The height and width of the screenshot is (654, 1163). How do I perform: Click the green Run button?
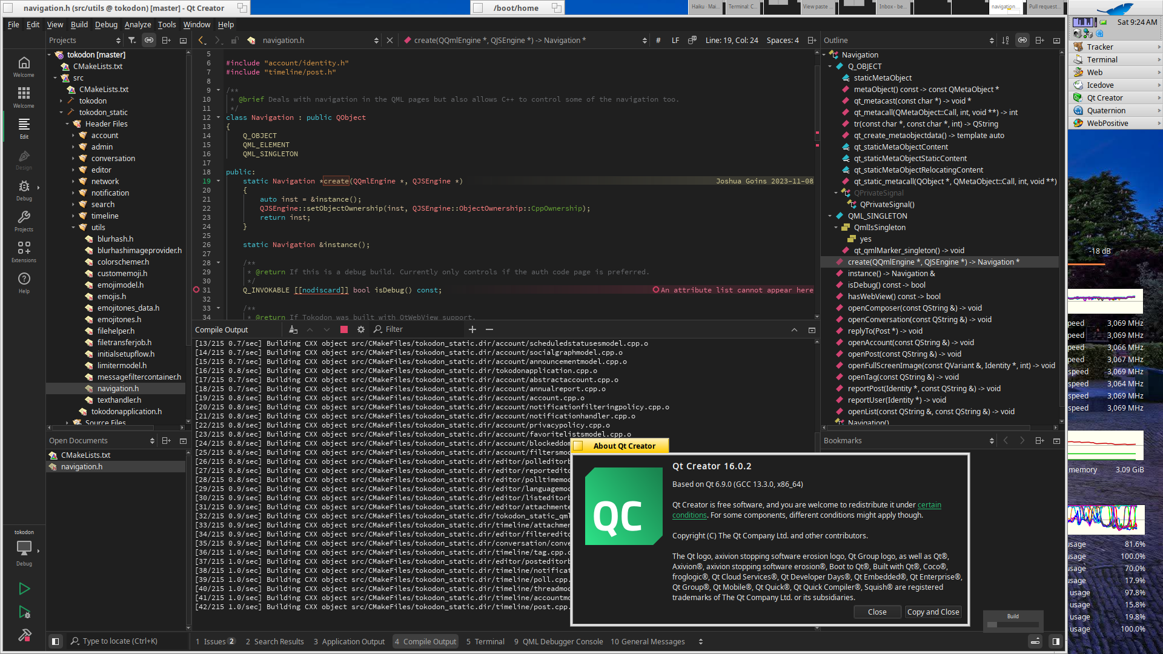24,589
